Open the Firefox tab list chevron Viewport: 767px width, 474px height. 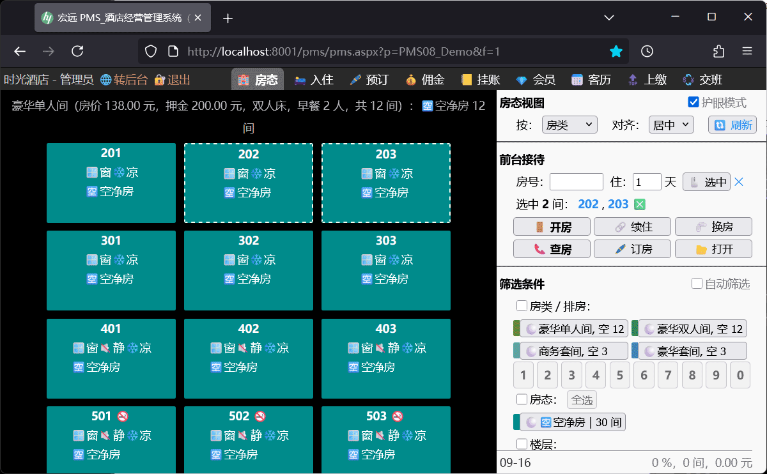[609, 17]
